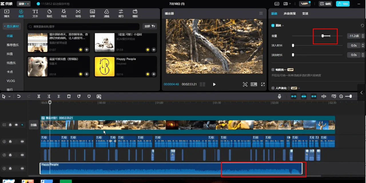Expand the selection tool mode dropdown
Screen dimensions: 366x183
tap(9, 97)
